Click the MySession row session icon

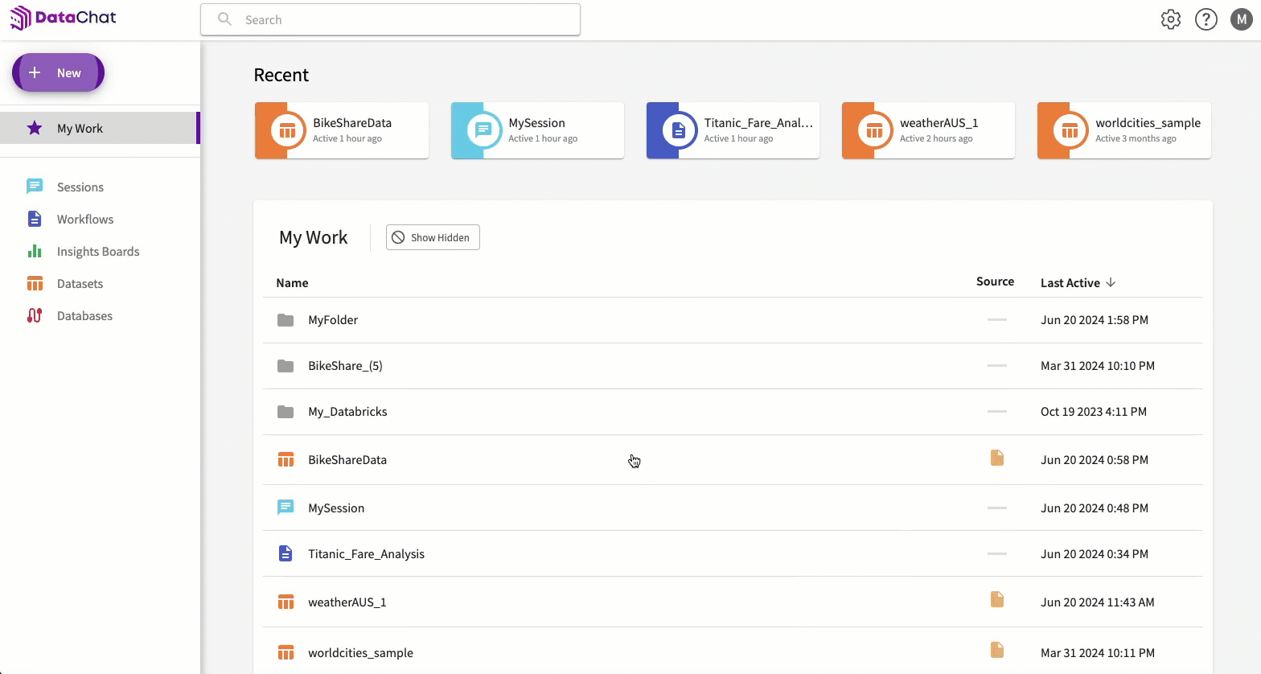285,508
